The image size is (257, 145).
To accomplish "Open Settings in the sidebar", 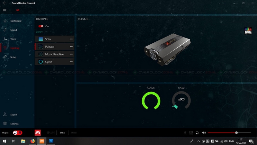I will [14, 124].
